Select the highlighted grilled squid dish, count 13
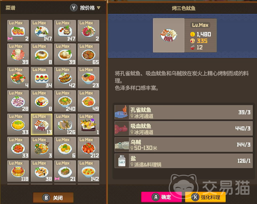The width and height of the screenshot is (257, 204). coord(42,124)
